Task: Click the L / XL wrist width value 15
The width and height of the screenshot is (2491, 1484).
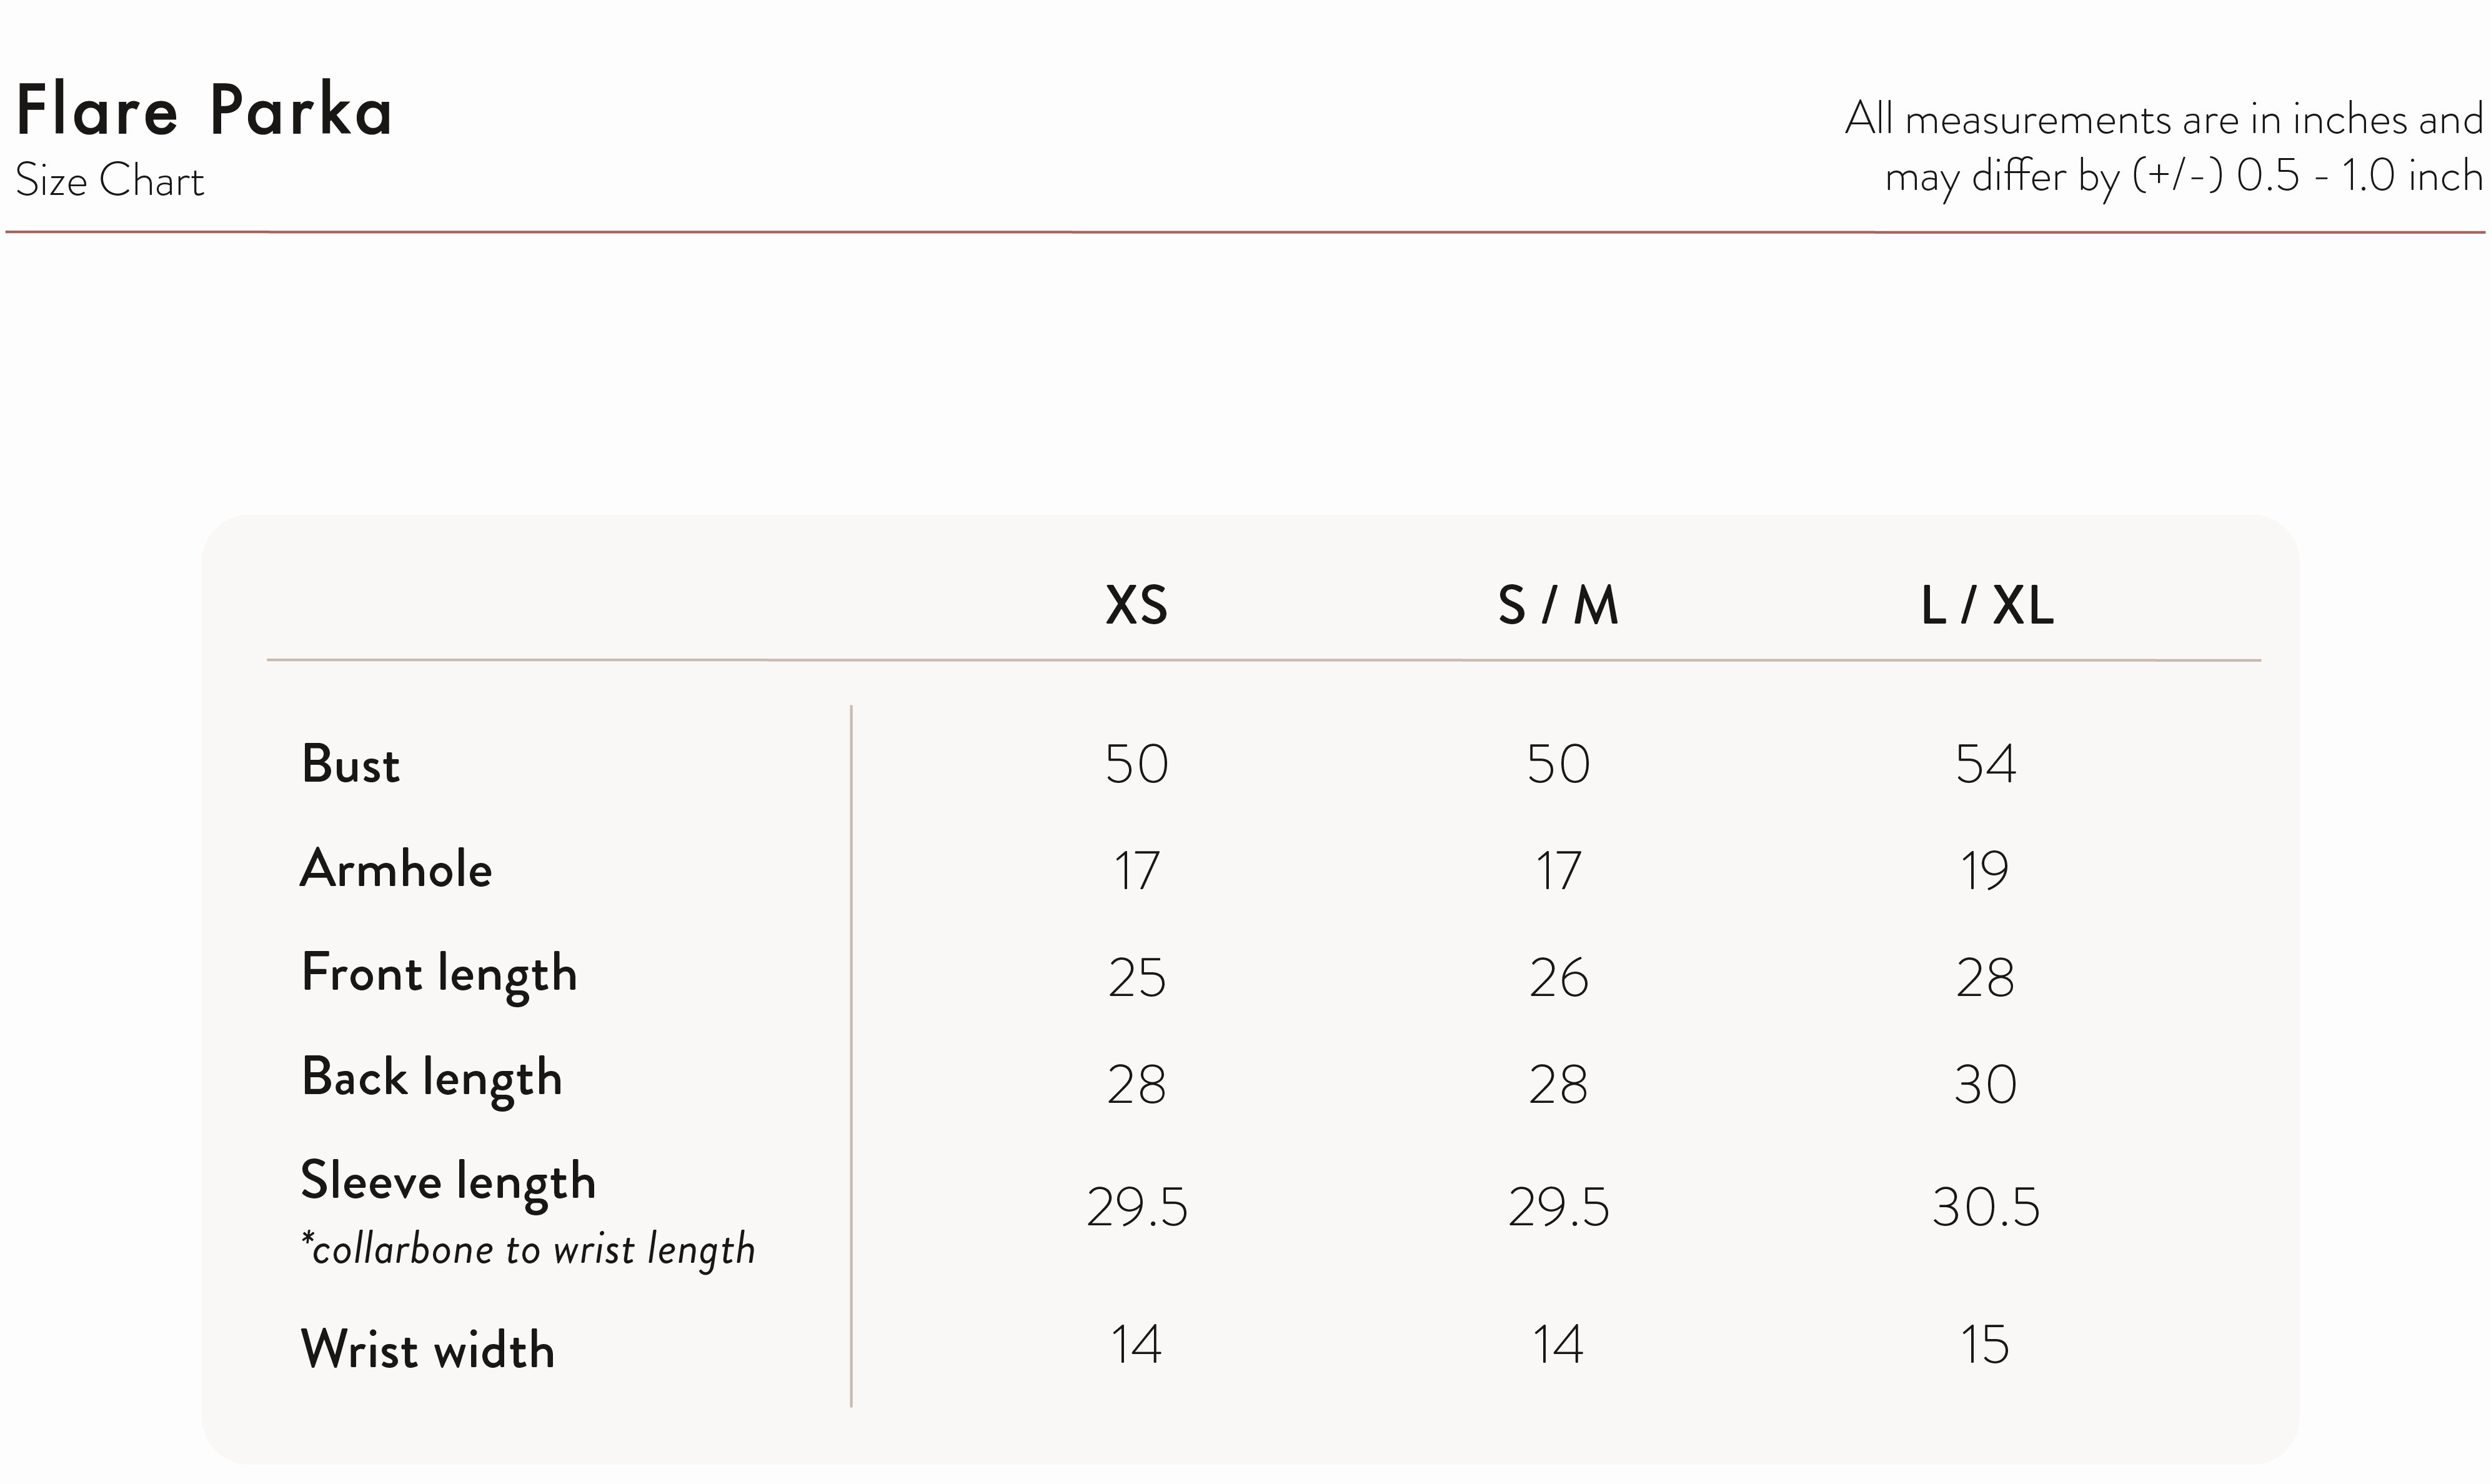Action: [x=1984, y=1344]
